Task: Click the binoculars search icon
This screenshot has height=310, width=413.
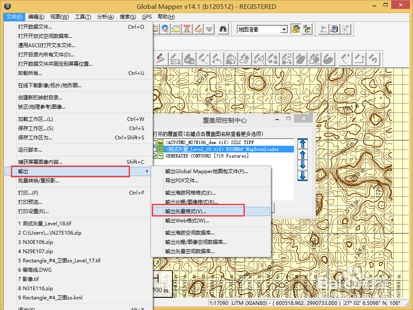Action: 223,29
